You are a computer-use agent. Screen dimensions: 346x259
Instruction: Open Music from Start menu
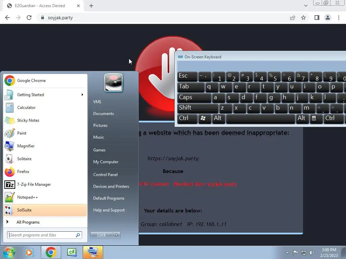click(99, 137)
